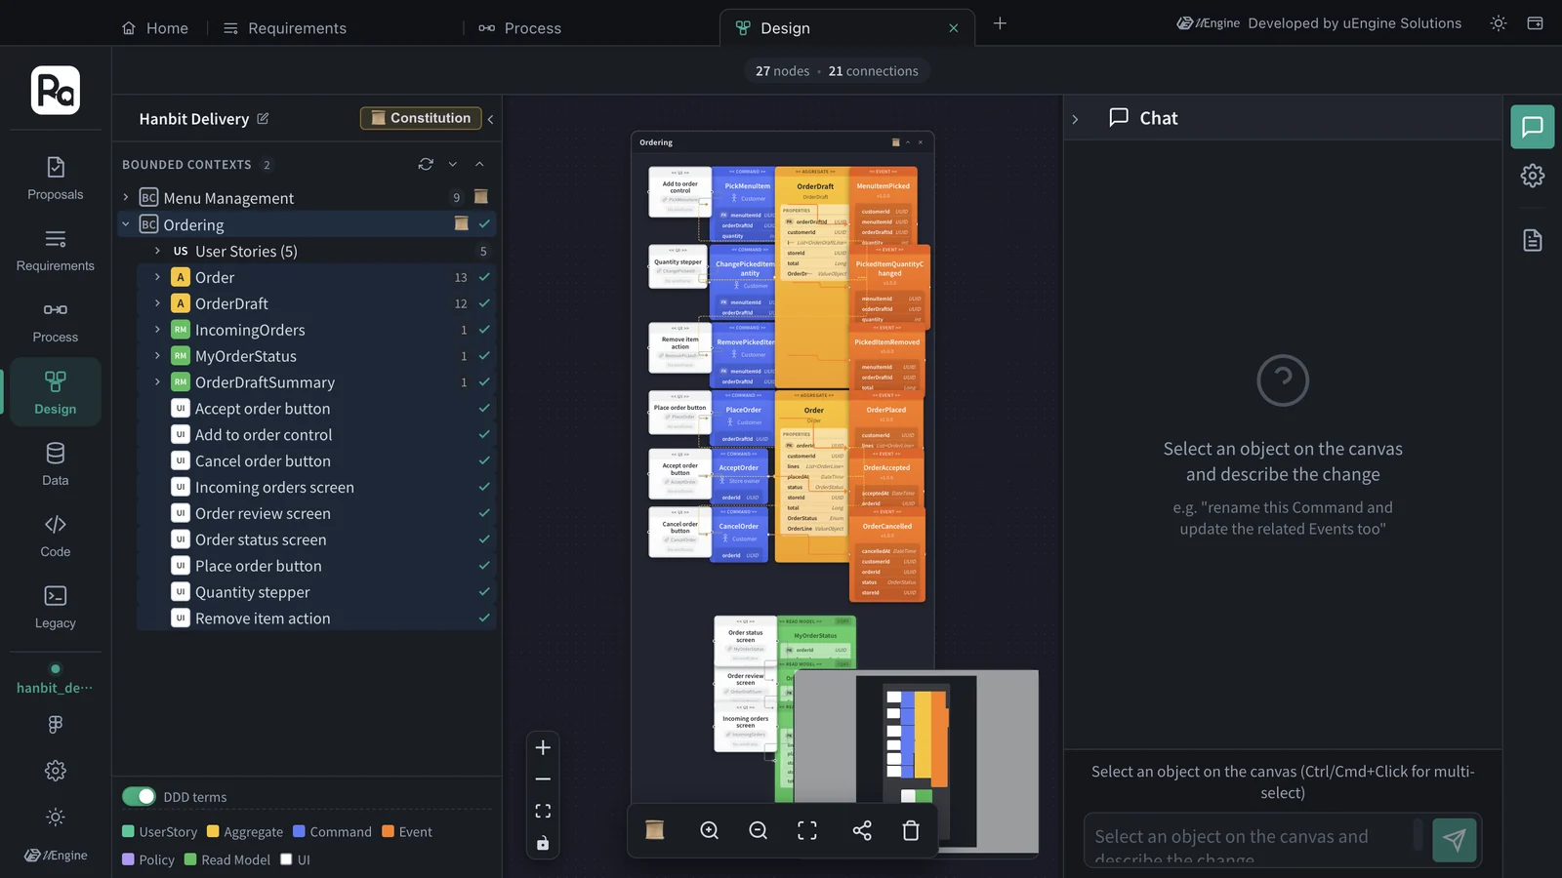Click the share icon in canvas toolbar

[x=862, y=830]
